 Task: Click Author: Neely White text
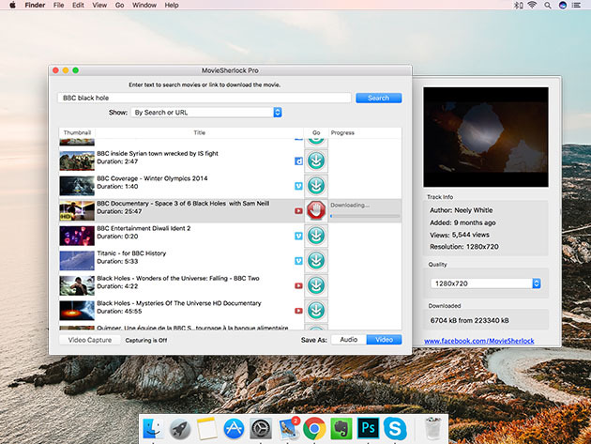(x=461, y=210)
